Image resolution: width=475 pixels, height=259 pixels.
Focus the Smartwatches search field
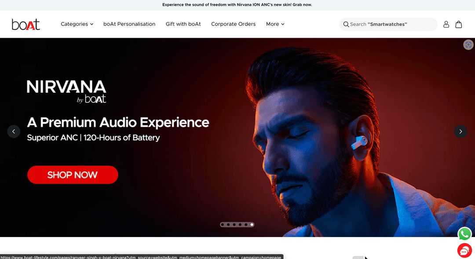tap(388, 24)
